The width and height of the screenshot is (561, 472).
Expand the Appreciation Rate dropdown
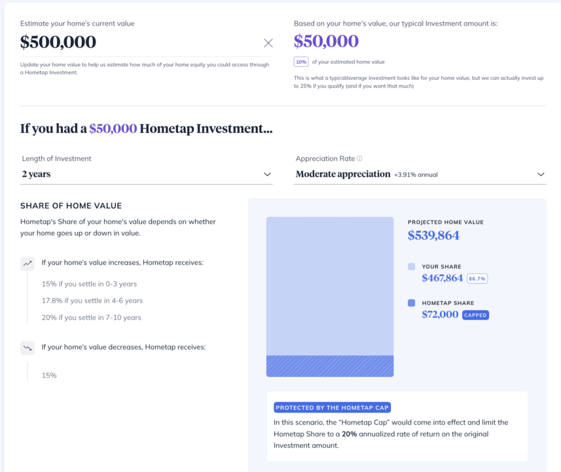(419, 174)
